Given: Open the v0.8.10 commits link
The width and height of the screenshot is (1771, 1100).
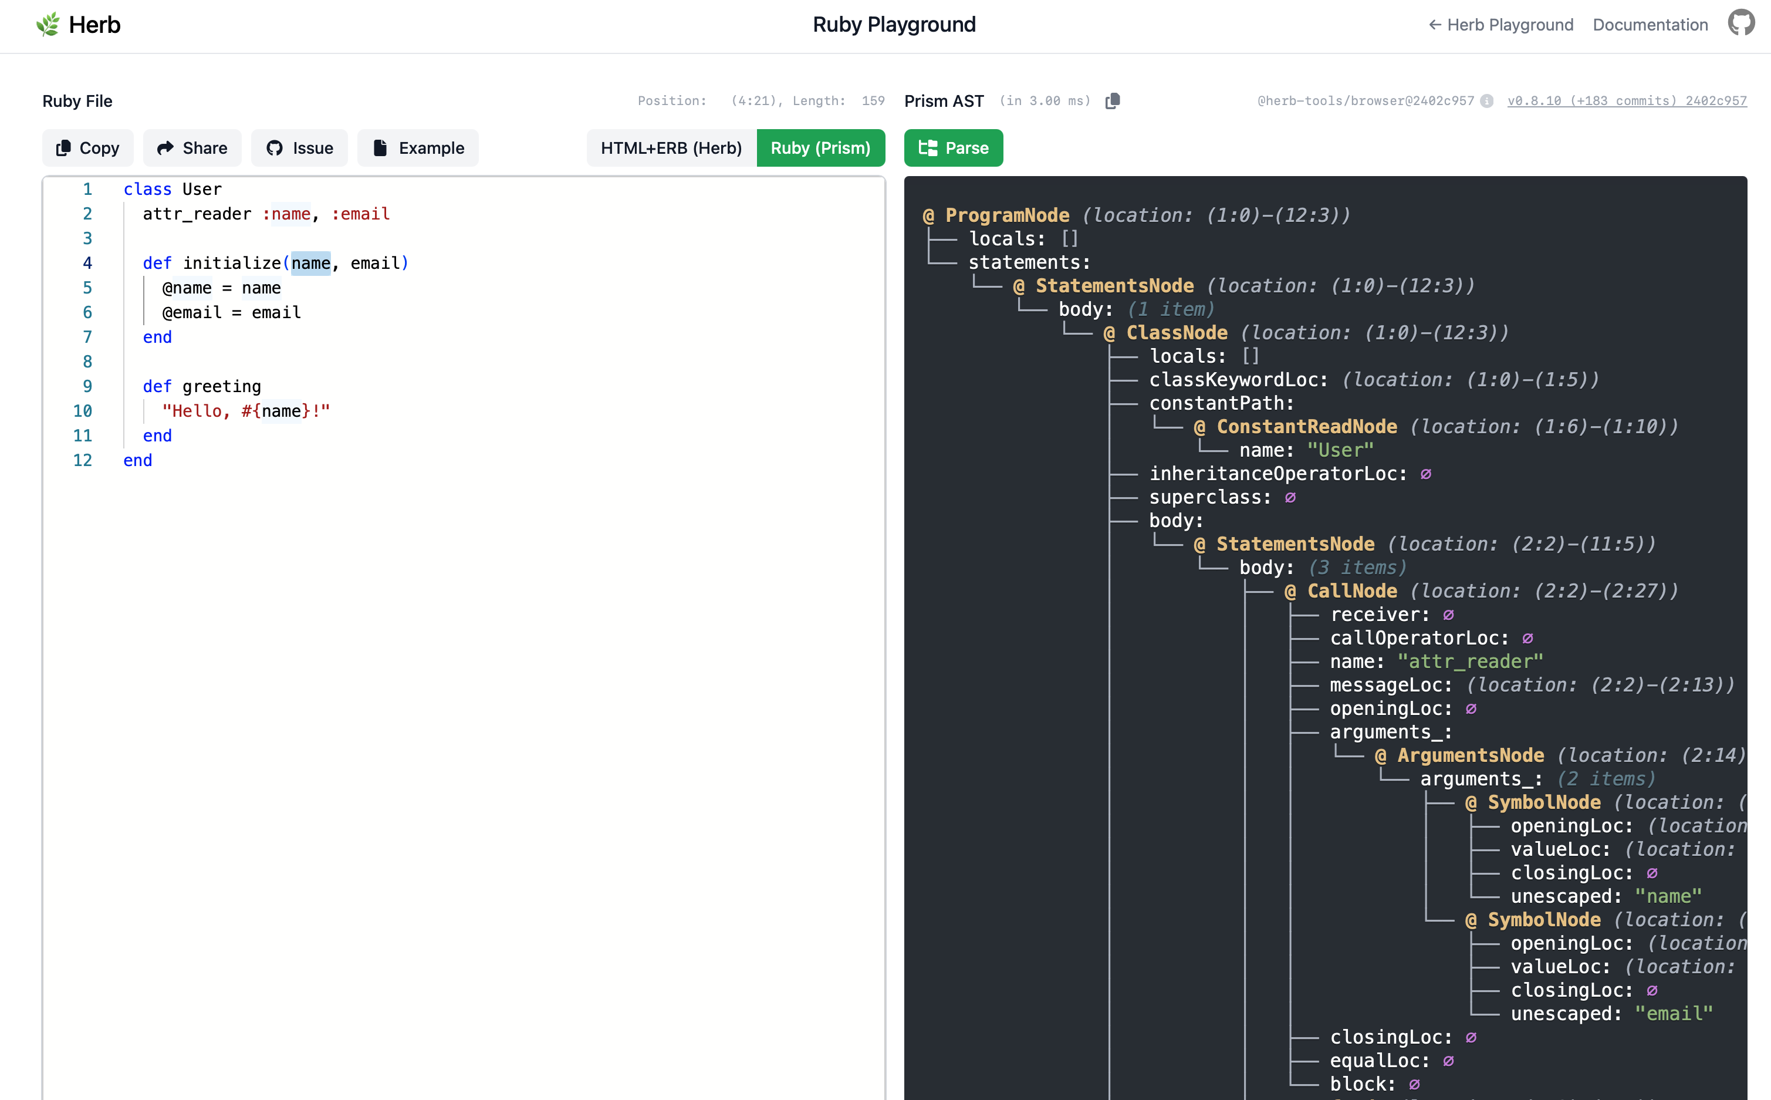Looking at the screenshot, I should pos(1627,101).
